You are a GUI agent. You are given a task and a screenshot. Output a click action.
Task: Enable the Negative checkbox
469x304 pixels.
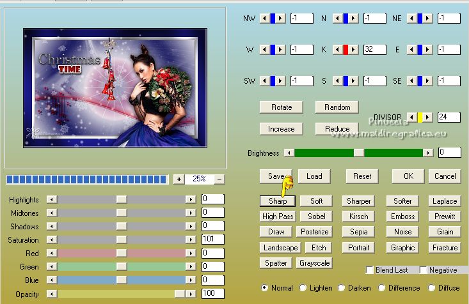pos(423,270)
